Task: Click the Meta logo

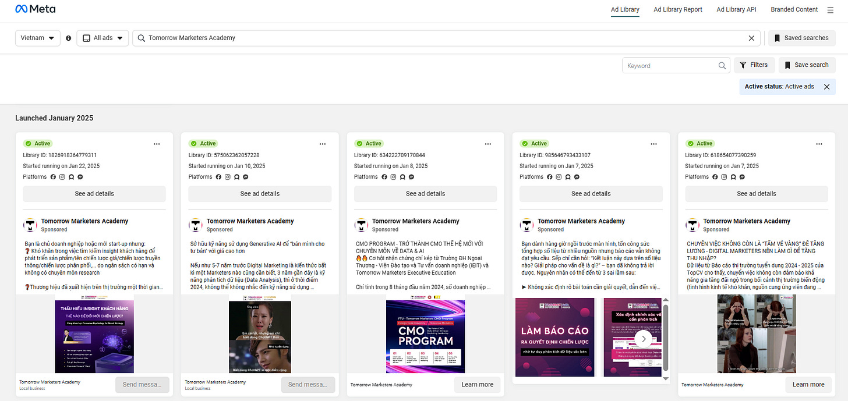Action: [35, 9]
